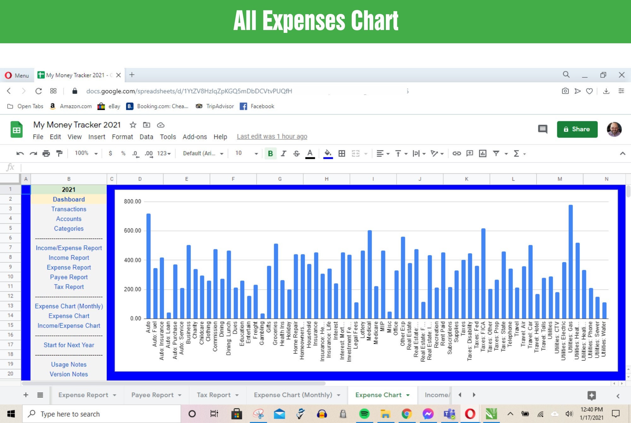Click the Share button
The image size is (631, 423).
click(x=577, y=129)
